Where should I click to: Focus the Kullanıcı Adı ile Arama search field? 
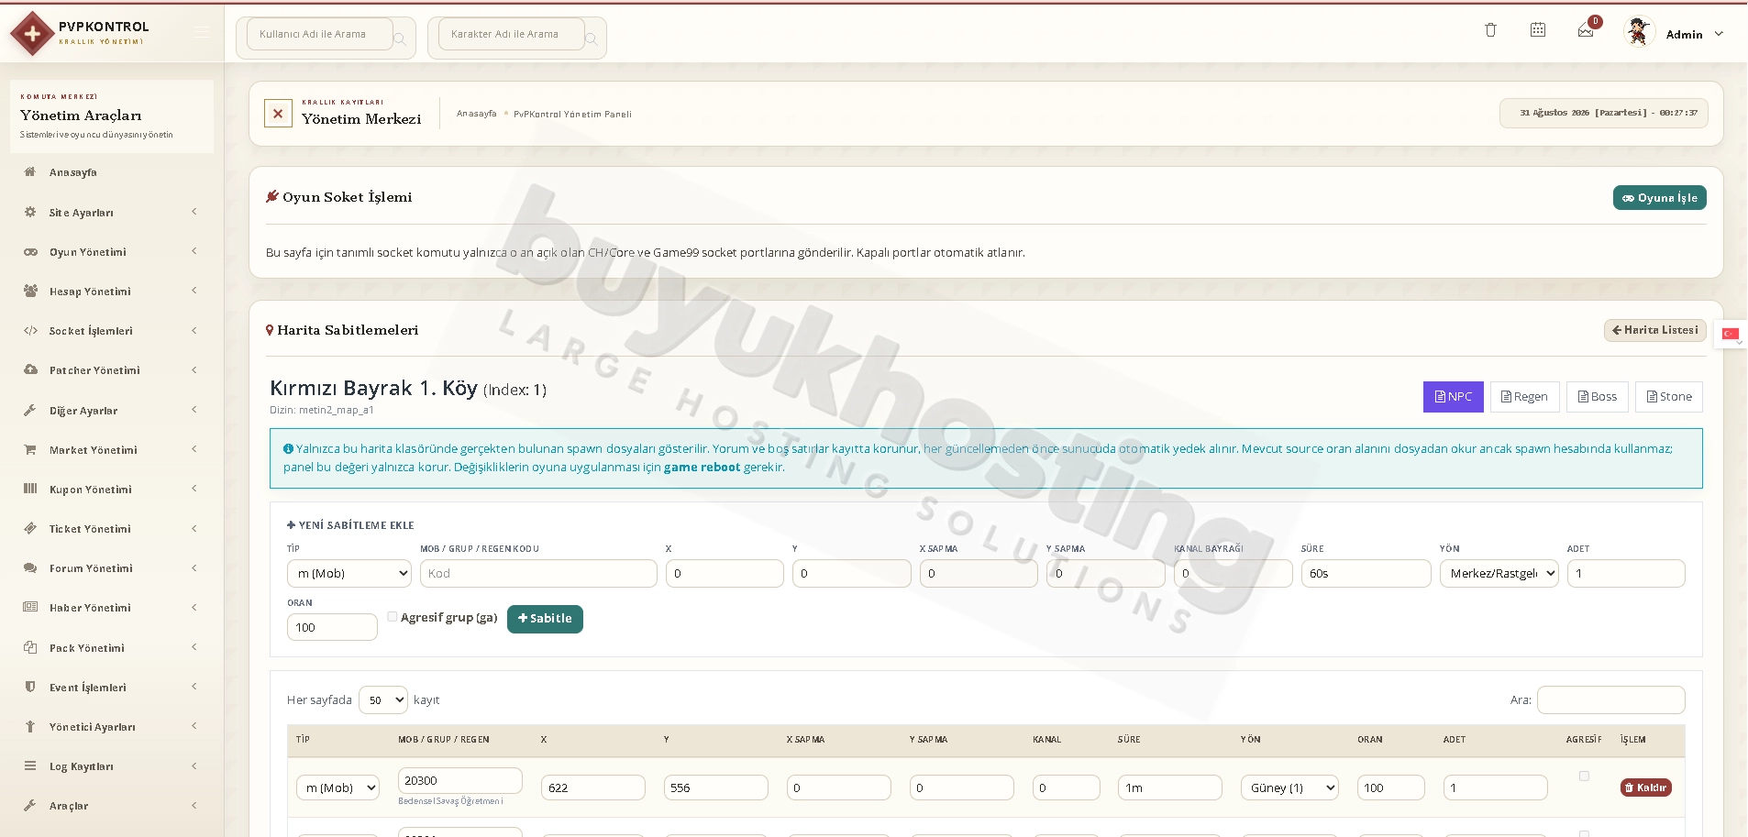320,34
